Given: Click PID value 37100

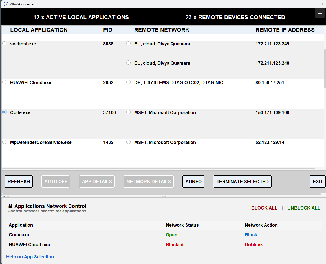Looking at the screenshot, I should click(x=110, y=112).
